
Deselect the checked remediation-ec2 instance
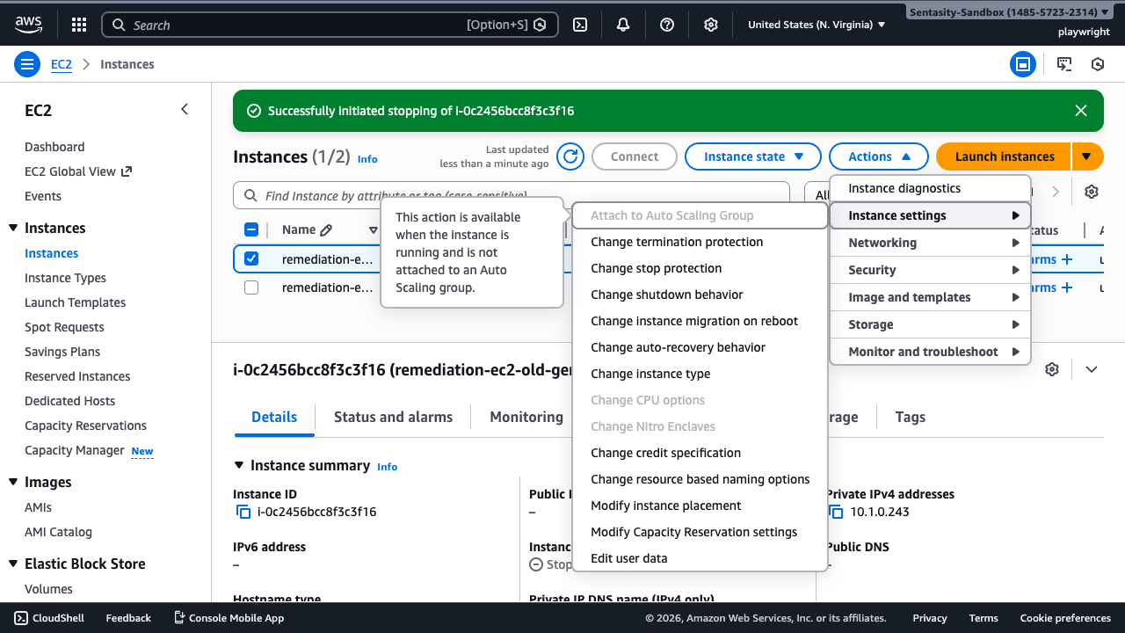coord(251,258)
